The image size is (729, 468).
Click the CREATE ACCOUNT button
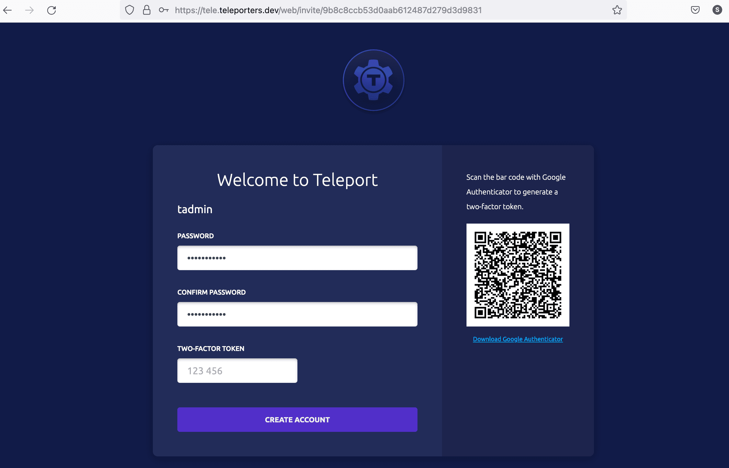tap(297, 420)
